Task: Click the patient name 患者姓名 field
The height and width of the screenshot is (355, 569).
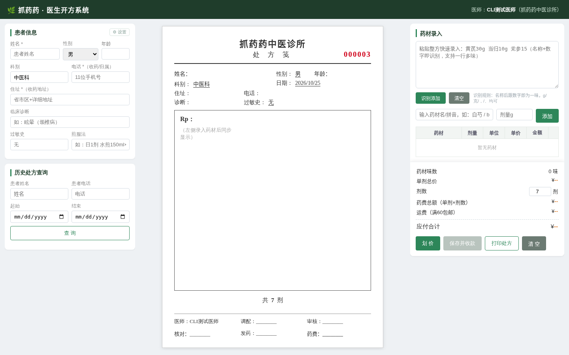Action: (x=35, y=54)
